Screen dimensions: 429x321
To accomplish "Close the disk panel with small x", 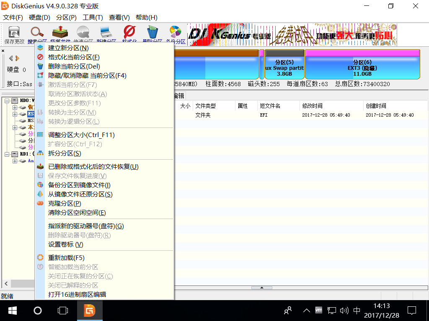I will click(3, 51).
